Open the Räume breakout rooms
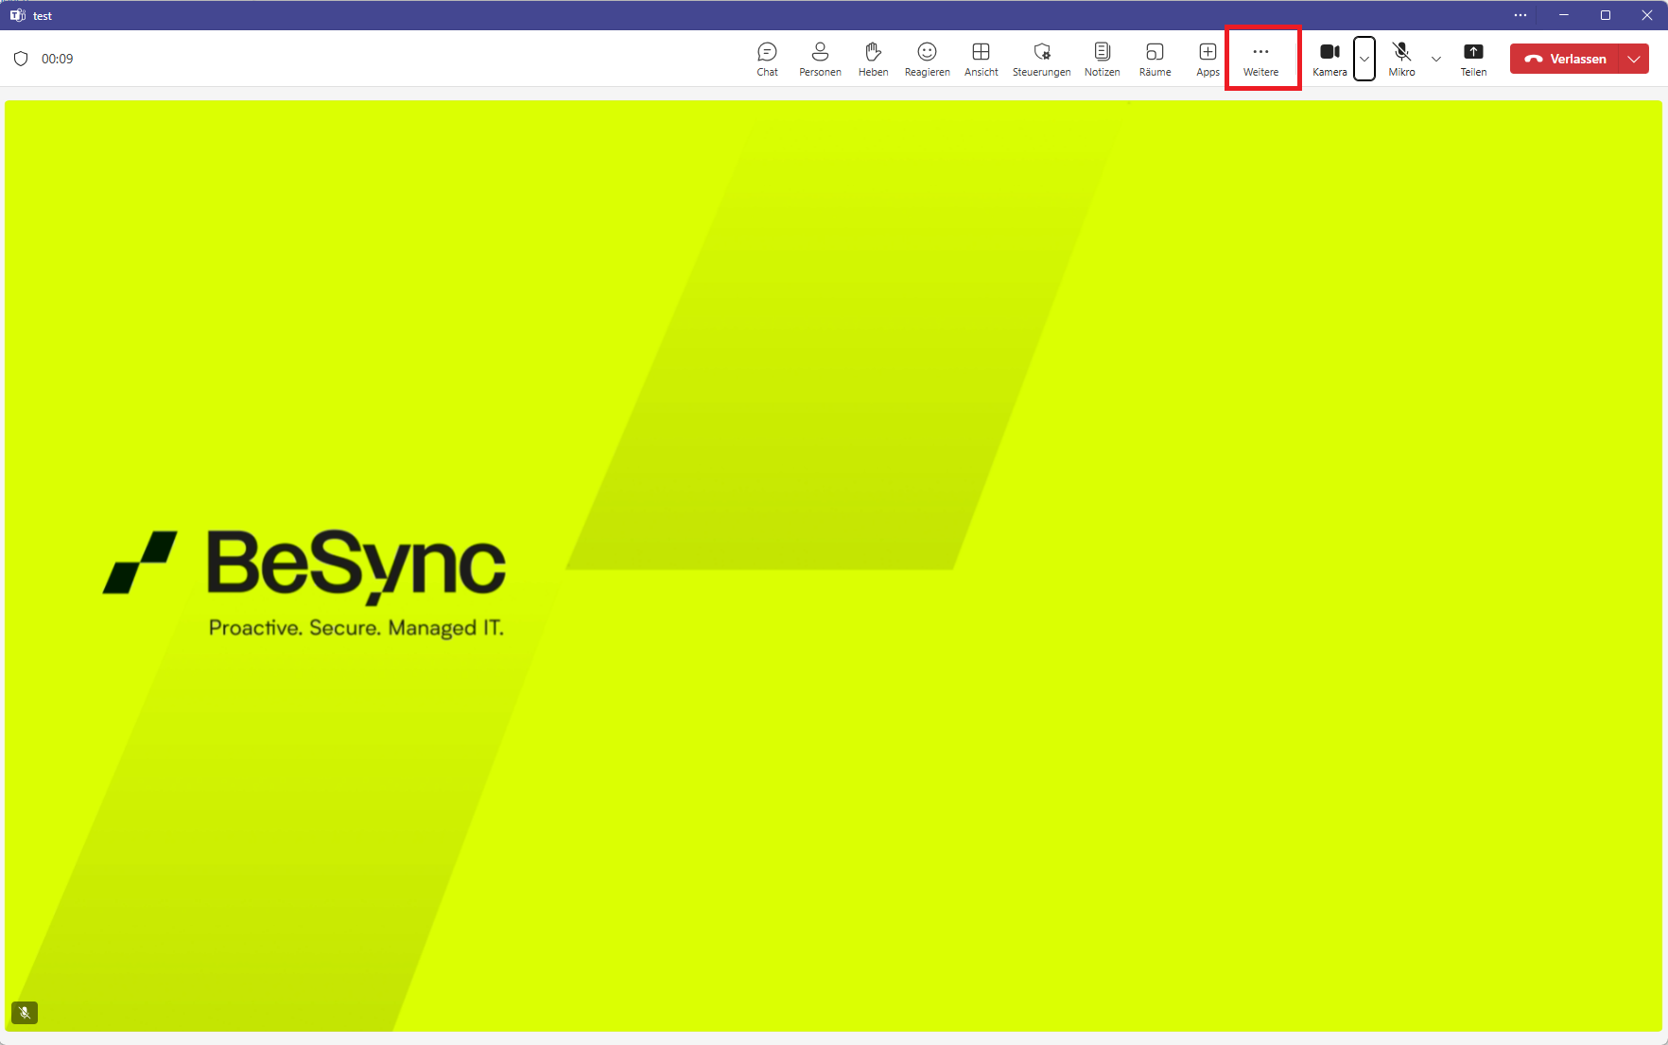 1155,58
